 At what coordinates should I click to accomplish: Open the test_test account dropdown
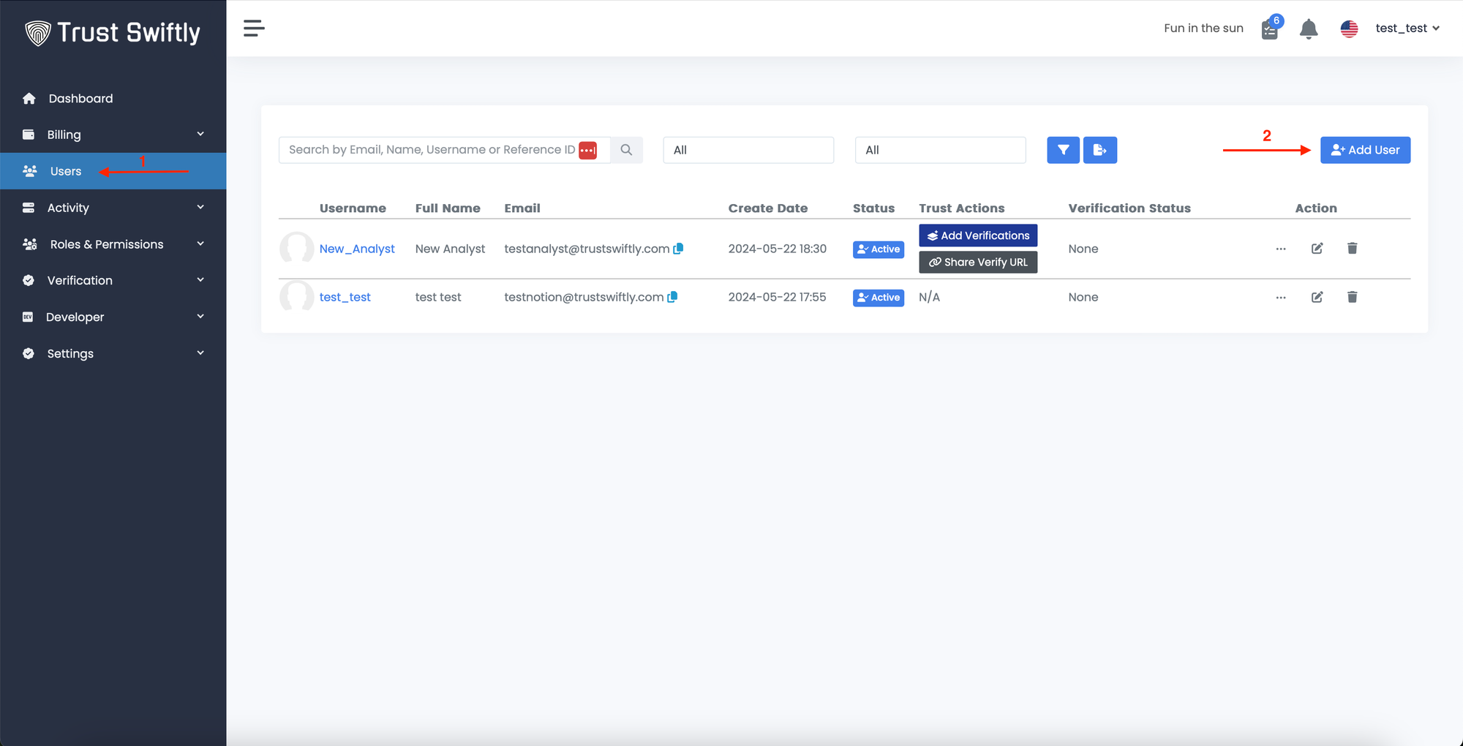[x=1407, y=29]
